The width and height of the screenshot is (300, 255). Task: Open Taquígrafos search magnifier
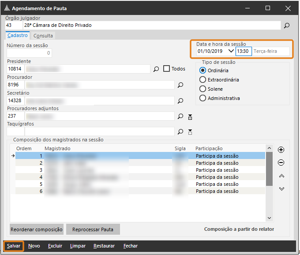tap(180, 132)
